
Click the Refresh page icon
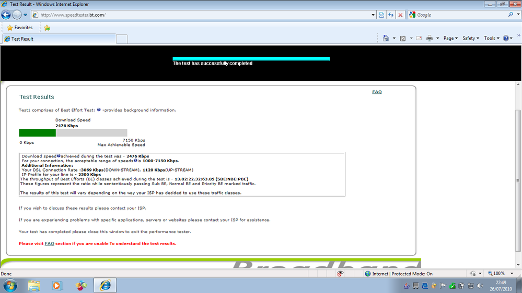[391, 15]
